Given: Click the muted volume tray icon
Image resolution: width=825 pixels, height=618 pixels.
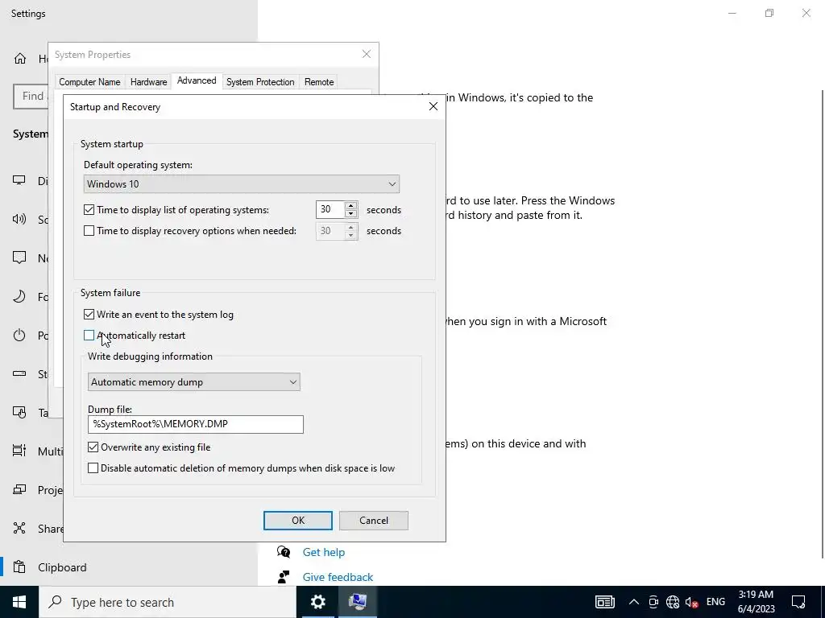Looking at the screenshot, I should click(692, 602).
